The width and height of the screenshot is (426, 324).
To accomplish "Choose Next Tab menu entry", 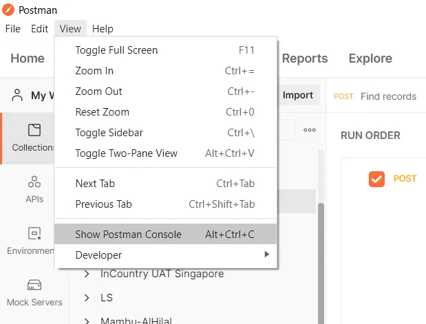I will pyautogui.click(x=165, y=184).
